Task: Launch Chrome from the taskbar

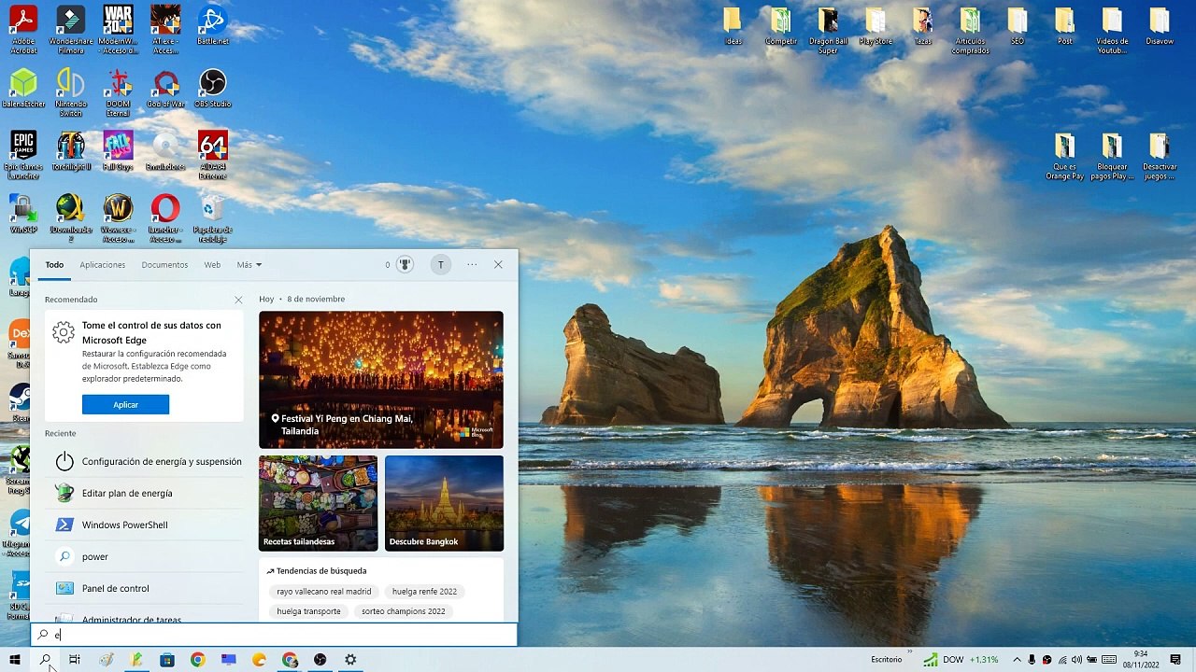Action: (198, 660)
